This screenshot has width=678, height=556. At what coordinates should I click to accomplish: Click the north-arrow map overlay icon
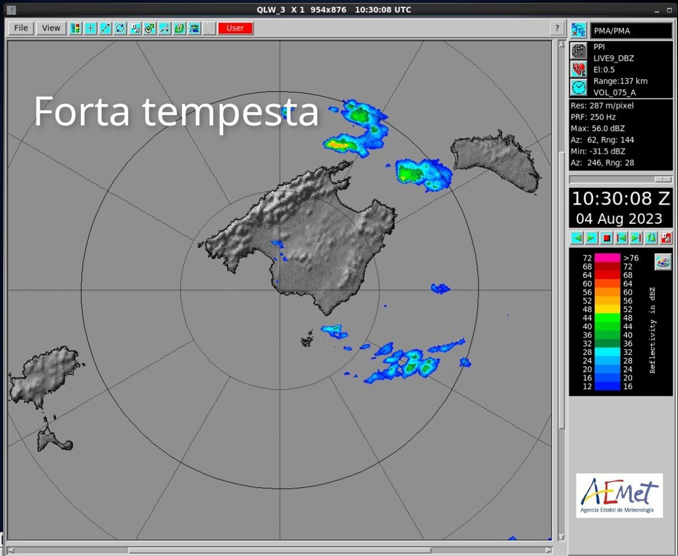pyautogui.click(x=180, y=28)
